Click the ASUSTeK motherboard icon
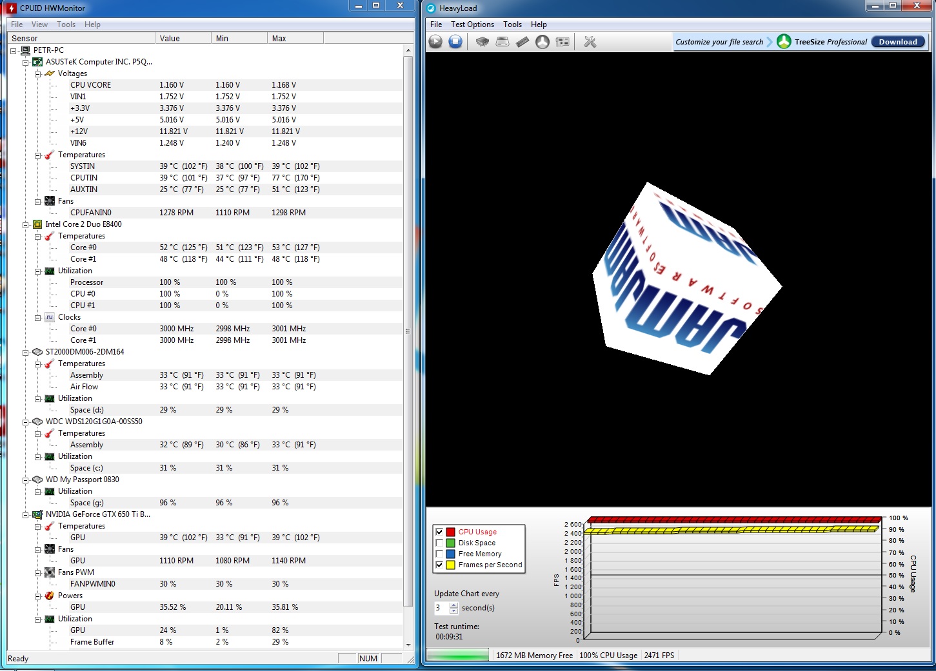Viewport: 936px width, 671px height. (37, 62)
